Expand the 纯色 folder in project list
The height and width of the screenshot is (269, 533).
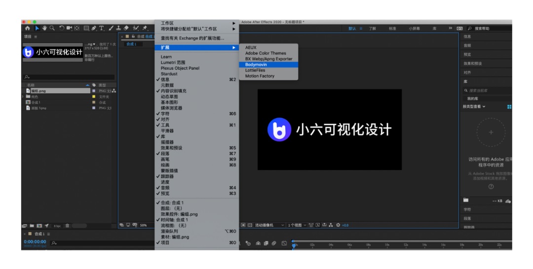[23, 97]
